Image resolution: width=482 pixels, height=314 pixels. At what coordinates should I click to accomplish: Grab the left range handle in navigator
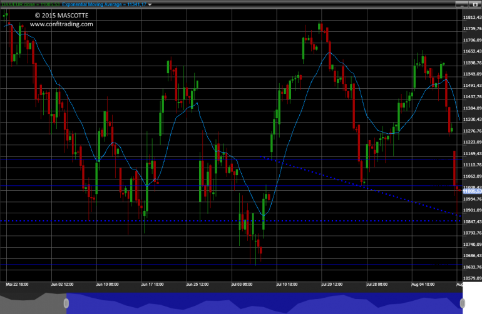tap(66, 303)
